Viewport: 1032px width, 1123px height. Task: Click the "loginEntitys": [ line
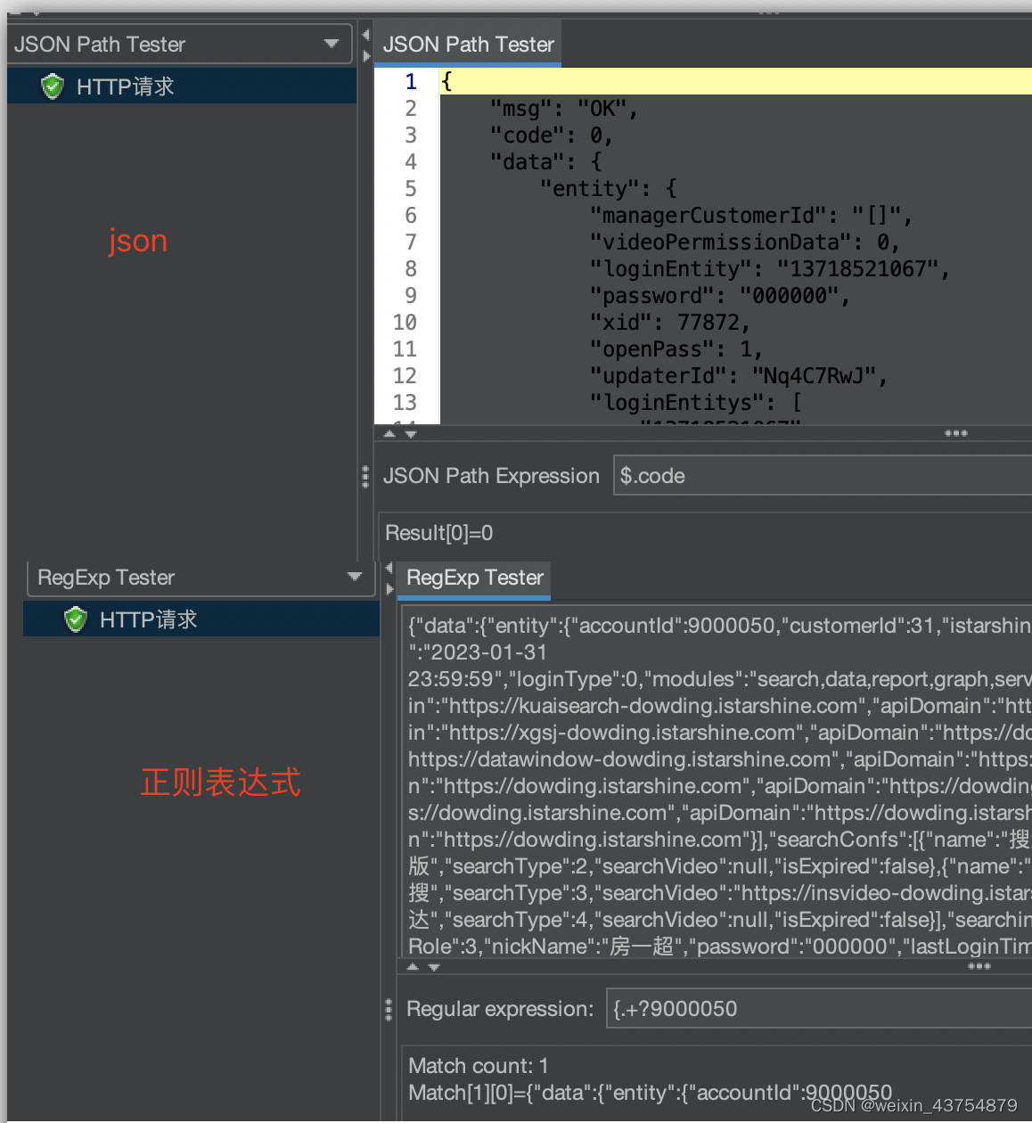(695, 403)
